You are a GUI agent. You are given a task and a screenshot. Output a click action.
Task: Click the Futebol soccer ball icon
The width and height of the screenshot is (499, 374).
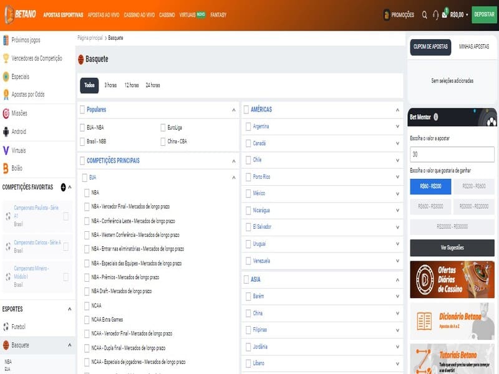tap(6, 327)
